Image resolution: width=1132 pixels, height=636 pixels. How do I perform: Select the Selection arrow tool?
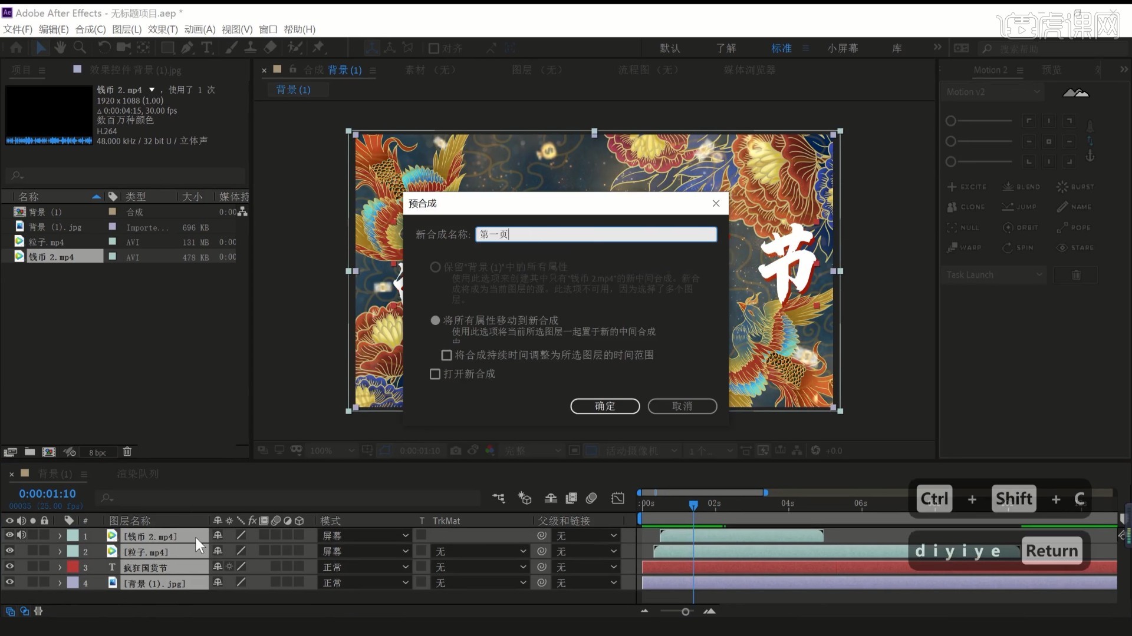pos(41,48)
